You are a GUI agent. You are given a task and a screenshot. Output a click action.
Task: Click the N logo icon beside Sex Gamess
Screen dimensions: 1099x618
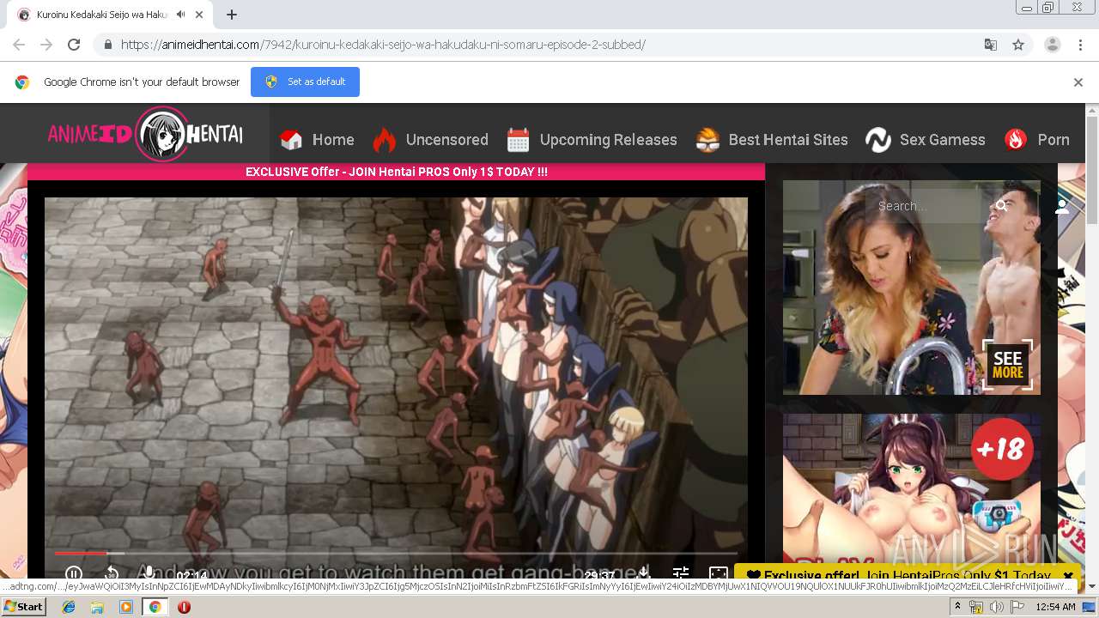(878, 140)
